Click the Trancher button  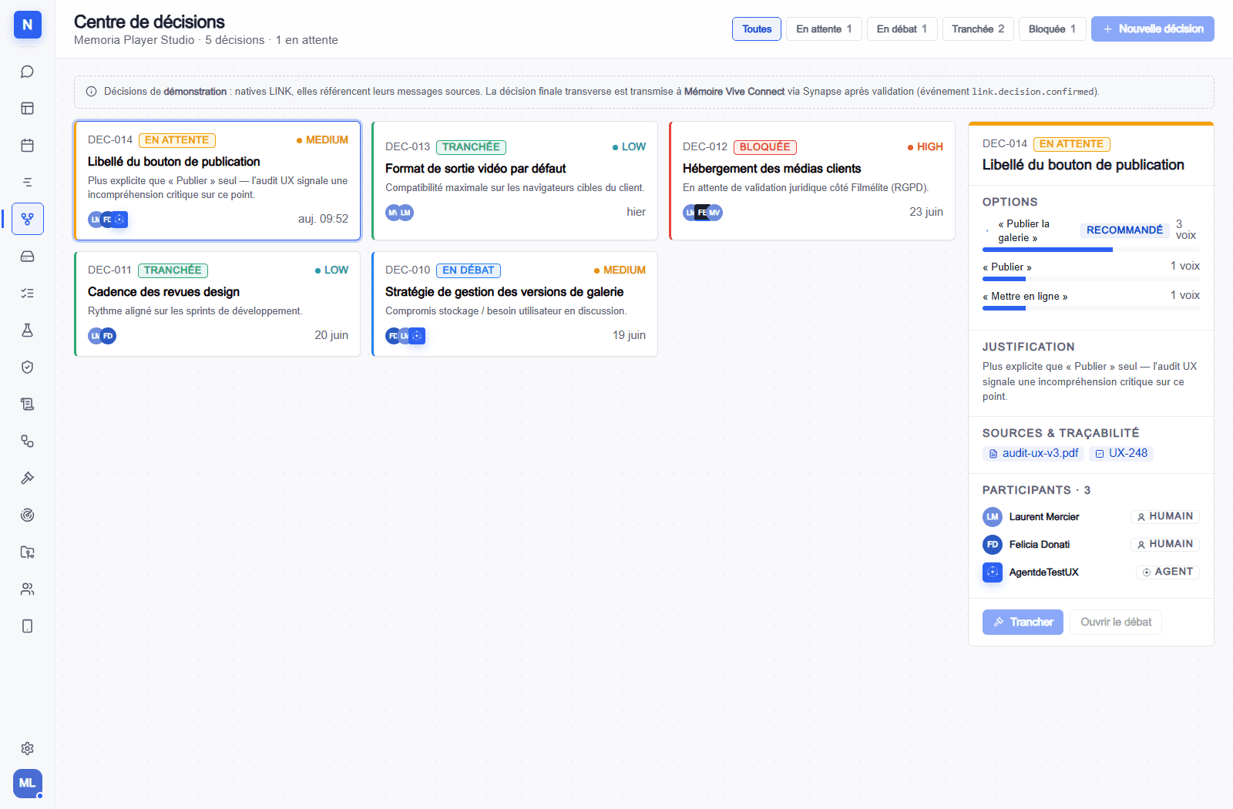click(1023, 623)
